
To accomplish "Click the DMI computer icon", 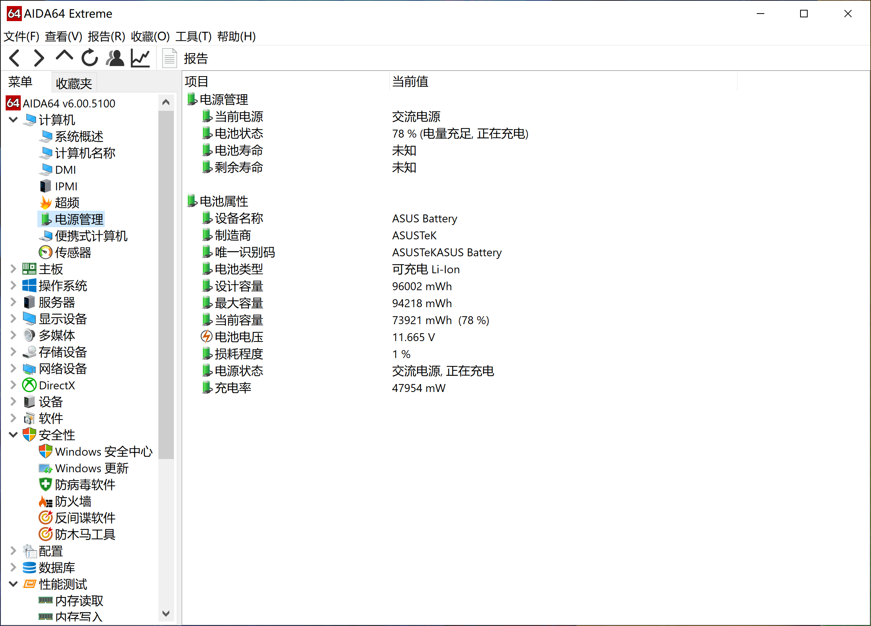I will (46, 169).
